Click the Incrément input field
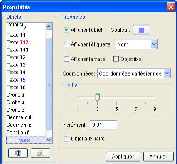Image resolution: width=177 pixels, height=164 pixels. coord(103,125)
